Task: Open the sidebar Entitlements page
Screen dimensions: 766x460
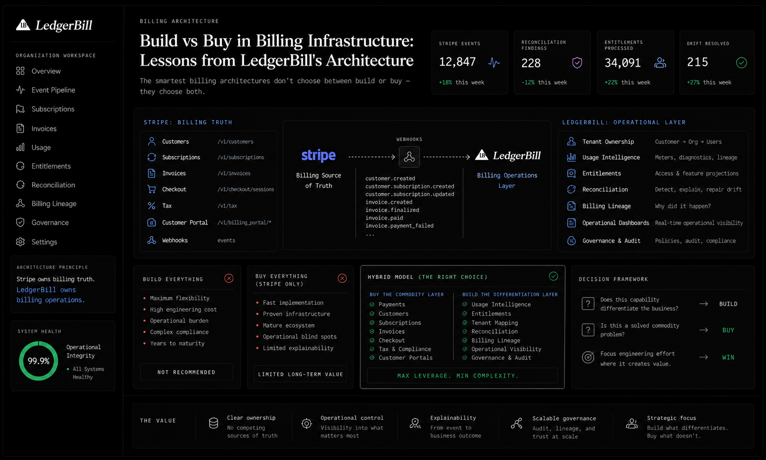Action: [x=43, y=166]
